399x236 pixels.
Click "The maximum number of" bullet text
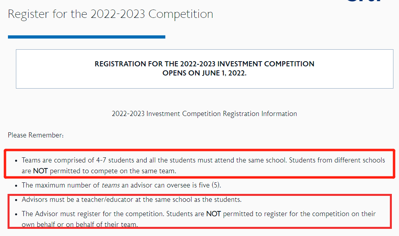60,185
